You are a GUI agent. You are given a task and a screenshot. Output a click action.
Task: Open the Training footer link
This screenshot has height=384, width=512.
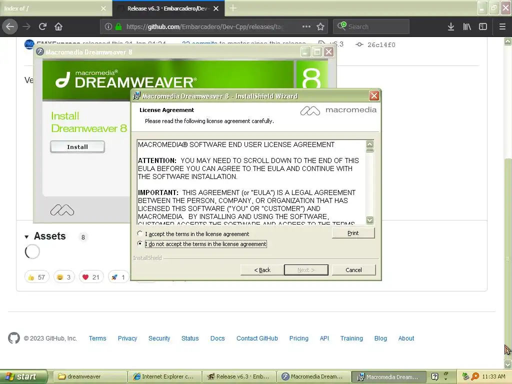(x=351, y=338)
